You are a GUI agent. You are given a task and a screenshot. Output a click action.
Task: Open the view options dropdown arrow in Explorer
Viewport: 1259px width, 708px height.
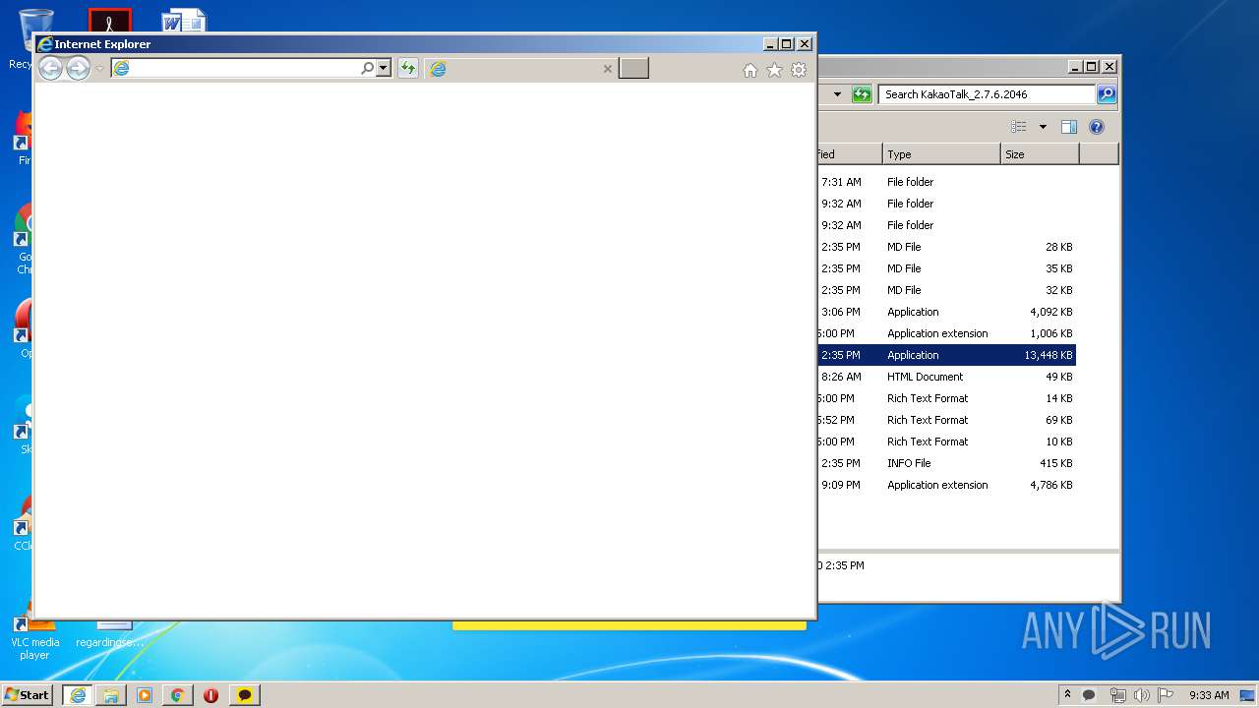point(1043,127)
